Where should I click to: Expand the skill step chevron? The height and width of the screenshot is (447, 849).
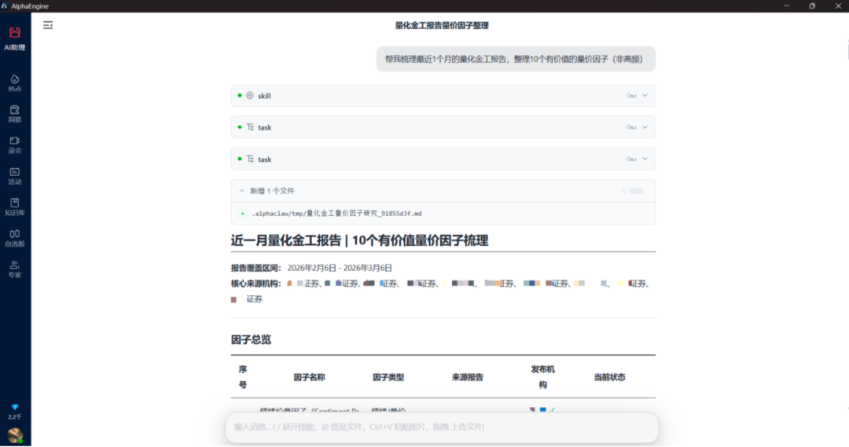tap(645, 95)
